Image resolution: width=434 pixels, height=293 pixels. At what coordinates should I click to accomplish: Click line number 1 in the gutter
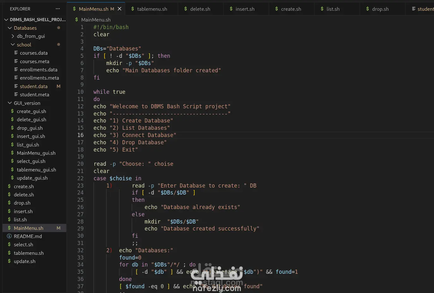coord(82,27)
